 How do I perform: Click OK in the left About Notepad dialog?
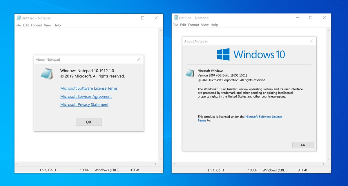point(89,122)
